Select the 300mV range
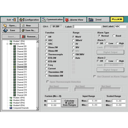 73,40
